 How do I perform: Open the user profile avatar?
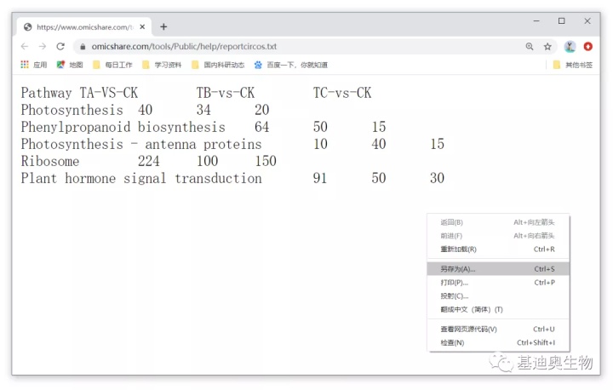570,47
